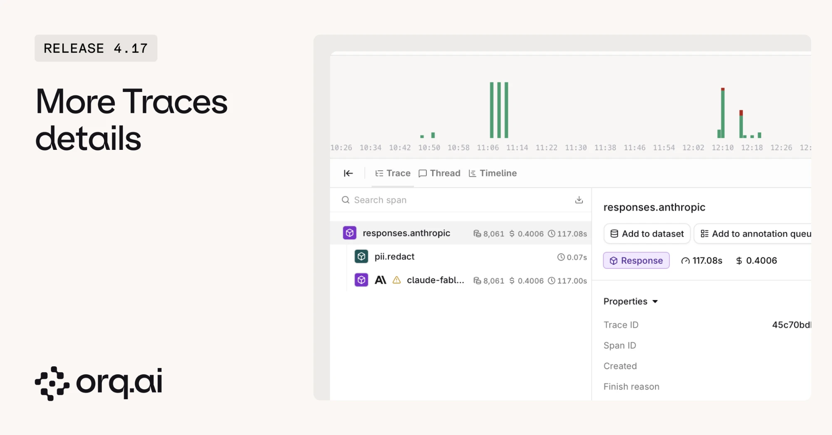
Task: Click the Response badge
Action: 636,261
